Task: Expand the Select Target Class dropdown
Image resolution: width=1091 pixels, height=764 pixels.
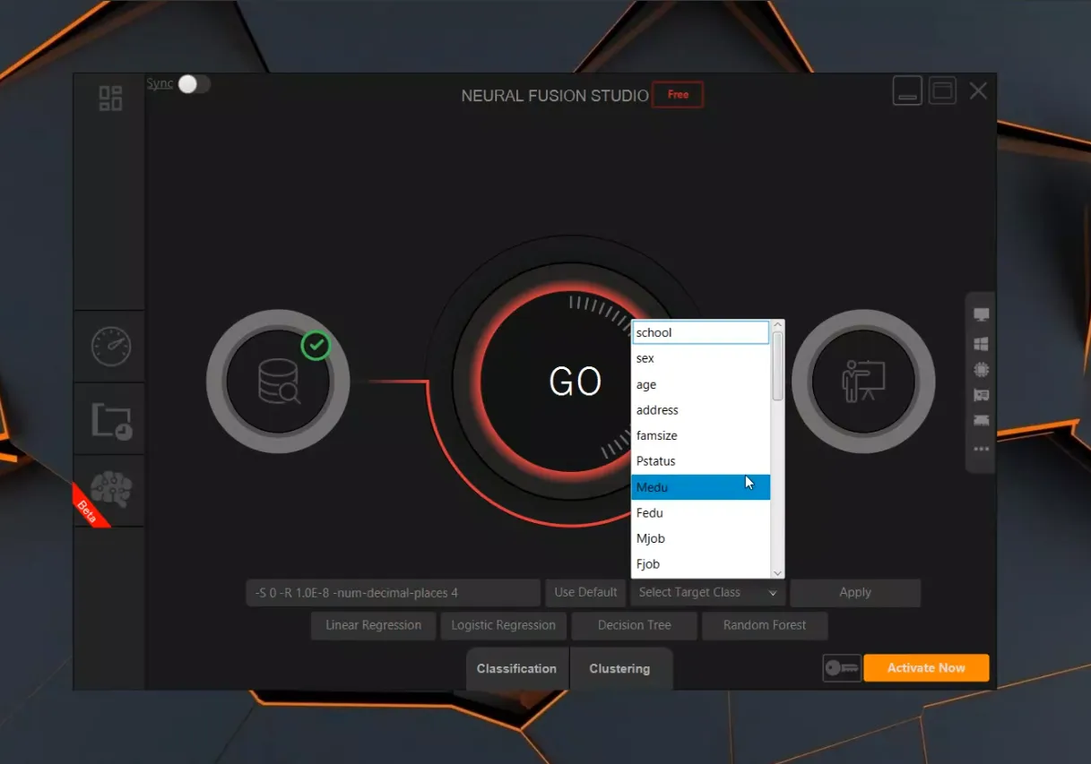Action: click(707, 592)
